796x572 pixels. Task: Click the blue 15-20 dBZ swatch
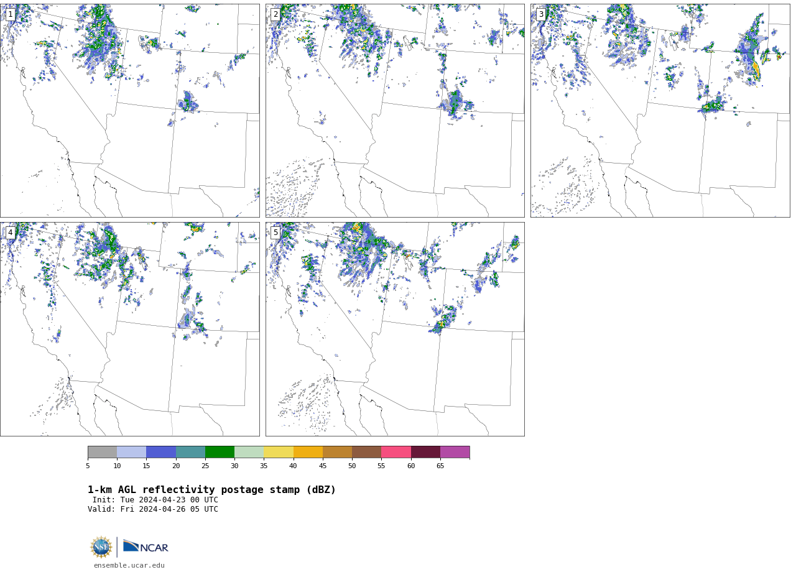(161, 452)
